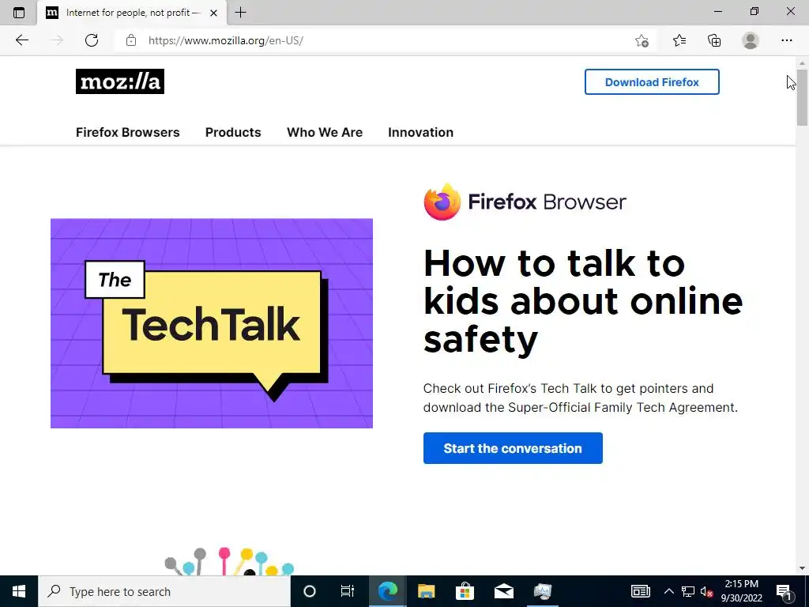Screen dimensions: 809x607
Task: Open the tab actions menu icon
Action: tap(19, 13)
